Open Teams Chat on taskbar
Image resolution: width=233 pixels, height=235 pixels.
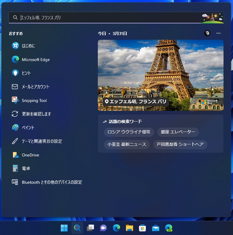[103, 228]
